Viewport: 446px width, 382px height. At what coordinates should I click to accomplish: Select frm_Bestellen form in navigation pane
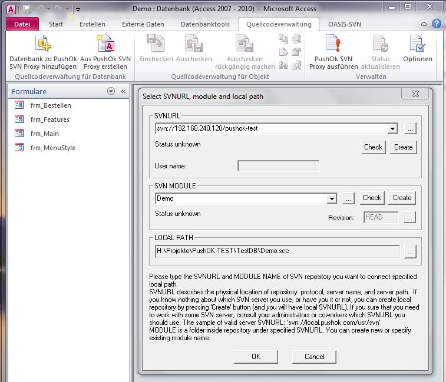point(51,105)
